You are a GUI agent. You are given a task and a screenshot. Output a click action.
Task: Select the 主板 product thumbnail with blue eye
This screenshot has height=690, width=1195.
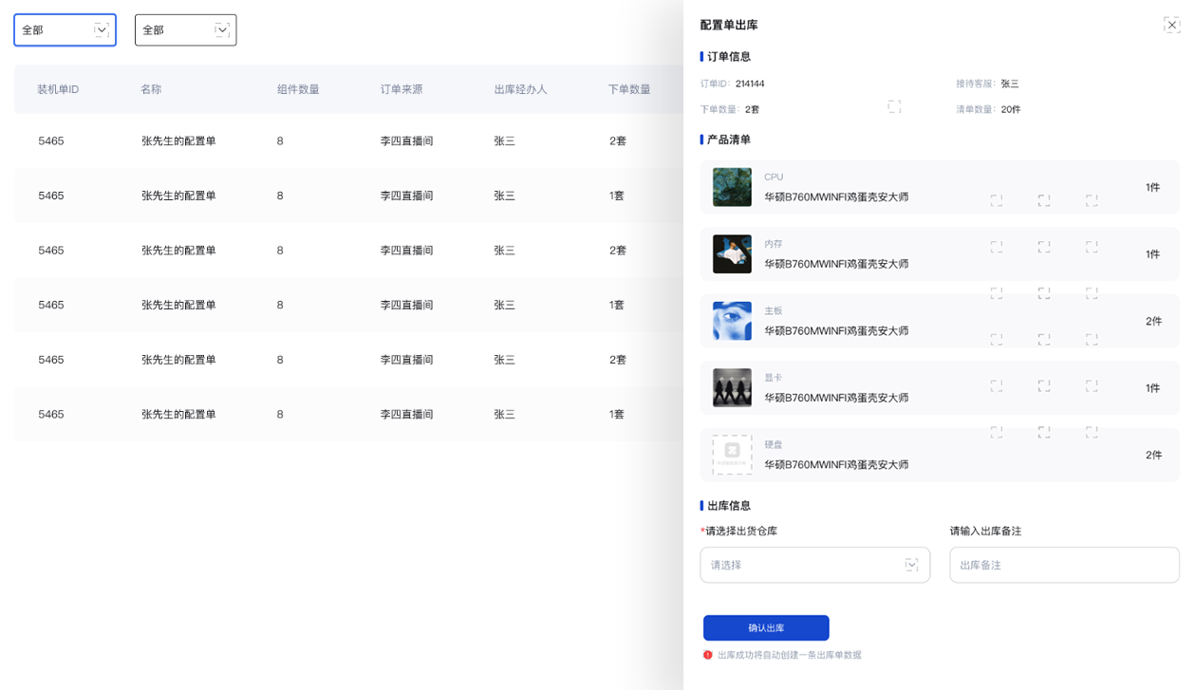point(732,321)
